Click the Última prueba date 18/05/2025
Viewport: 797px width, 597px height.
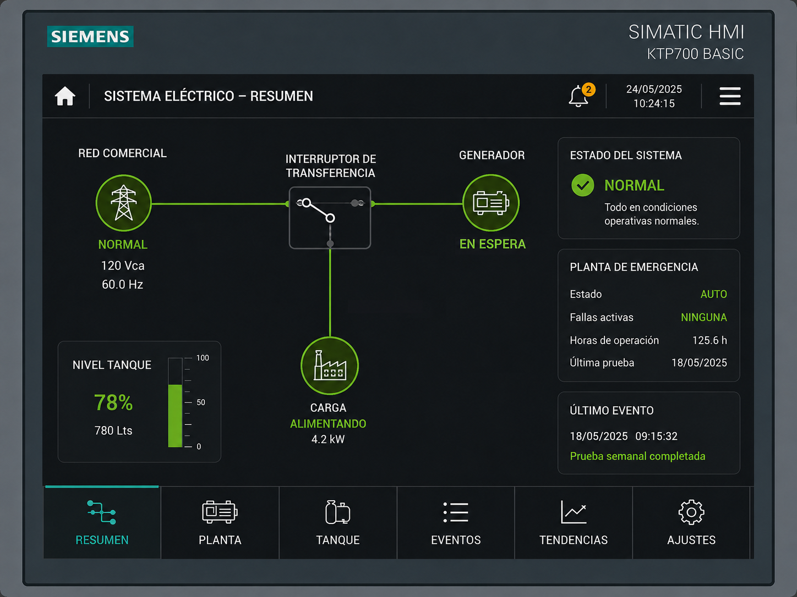pos(699,363)
